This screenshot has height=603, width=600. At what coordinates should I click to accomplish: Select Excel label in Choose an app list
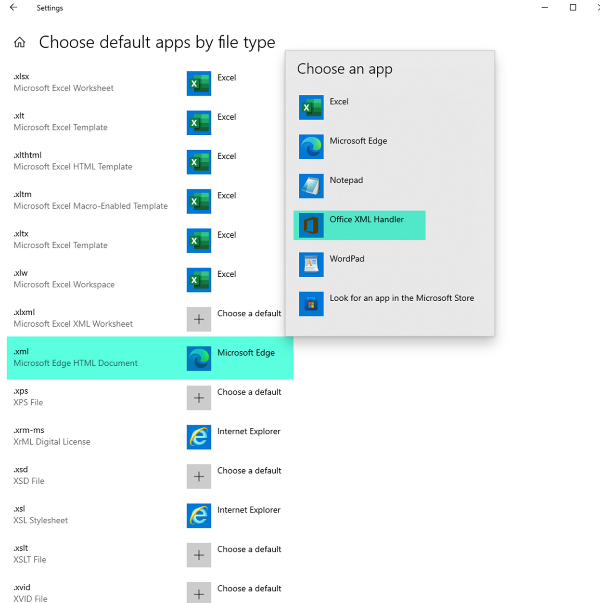(x=339, y=102)
